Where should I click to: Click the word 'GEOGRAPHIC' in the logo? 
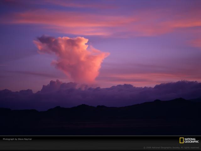[x=192, y=142]
